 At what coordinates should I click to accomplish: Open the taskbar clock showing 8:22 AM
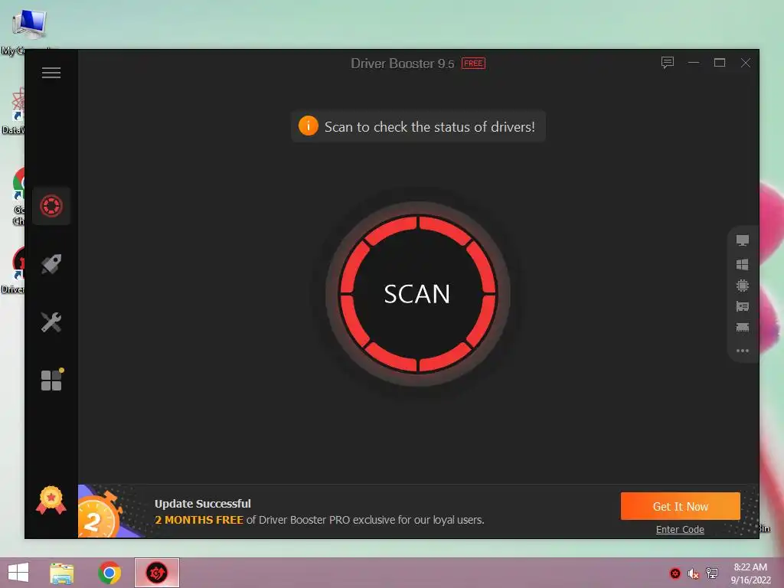pyautogui.click(x=750, y=573)
